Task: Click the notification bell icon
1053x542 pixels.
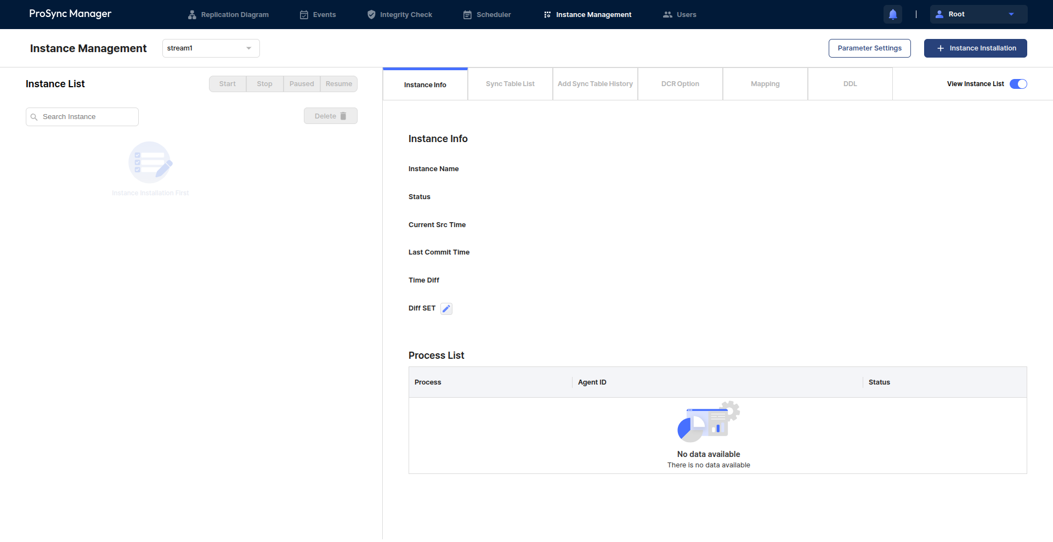Action: click(892, 14)
